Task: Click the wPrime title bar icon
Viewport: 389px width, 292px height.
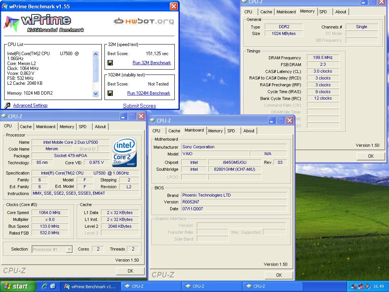Action: 5,6
